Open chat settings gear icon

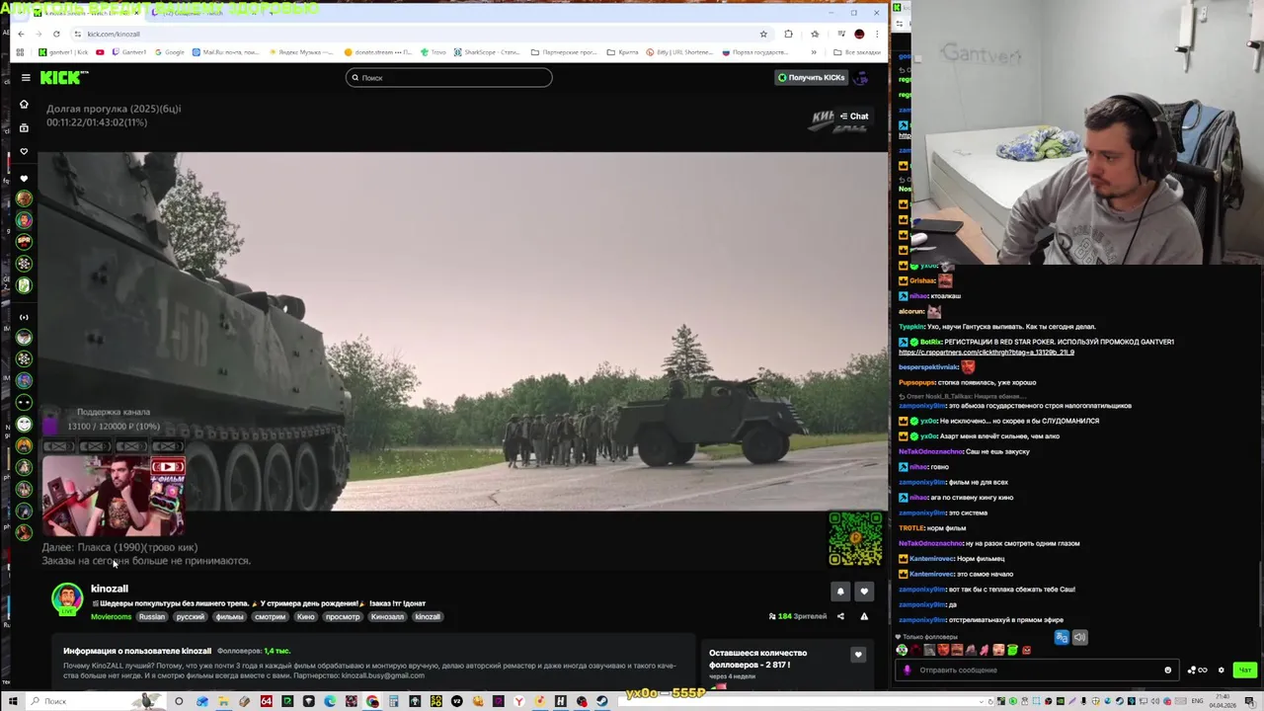(x=1222, y=670)
